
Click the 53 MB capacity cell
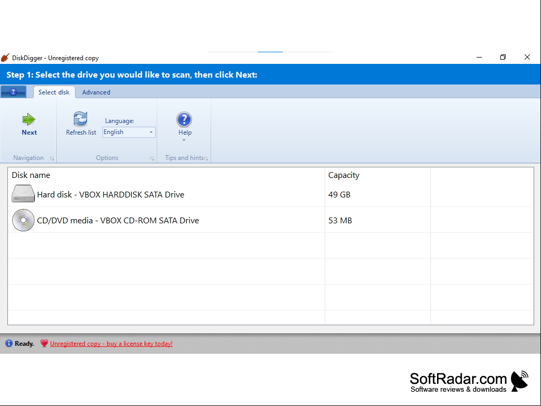(340, 220)
